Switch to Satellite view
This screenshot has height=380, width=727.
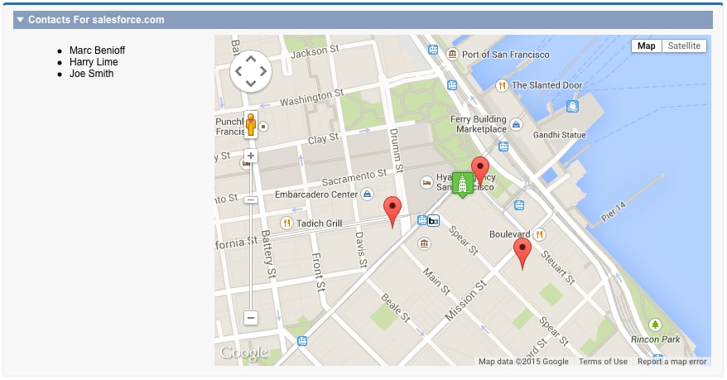tap(684, 46)
